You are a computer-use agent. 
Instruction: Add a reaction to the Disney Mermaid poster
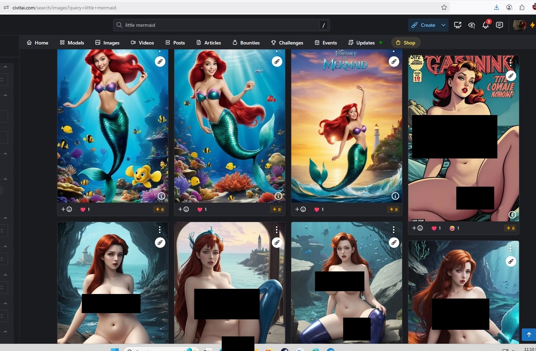(x=301, y=209)
